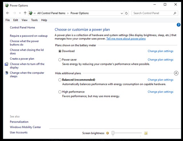Click the Power Options address bar icon
Viewport: 183px width, 141px height.
(31, 13)
